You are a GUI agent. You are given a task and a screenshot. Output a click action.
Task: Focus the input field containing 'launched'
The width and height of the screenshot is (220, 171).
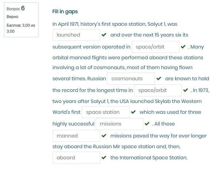tap(76, 35)
